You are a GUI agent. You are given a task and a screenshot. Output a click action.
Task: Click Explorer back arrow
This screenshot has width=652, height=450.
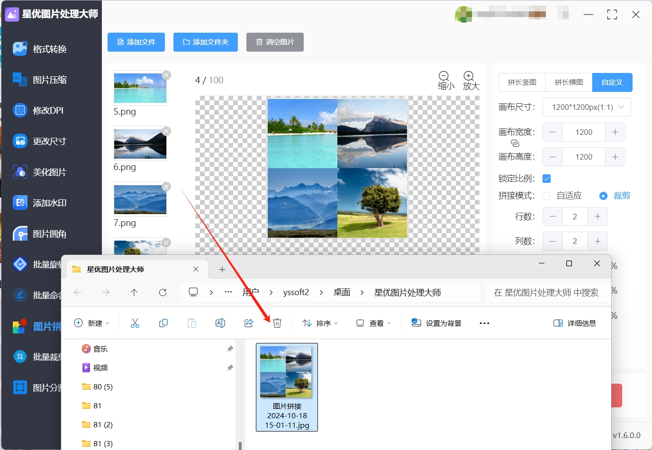pos(77,292)
